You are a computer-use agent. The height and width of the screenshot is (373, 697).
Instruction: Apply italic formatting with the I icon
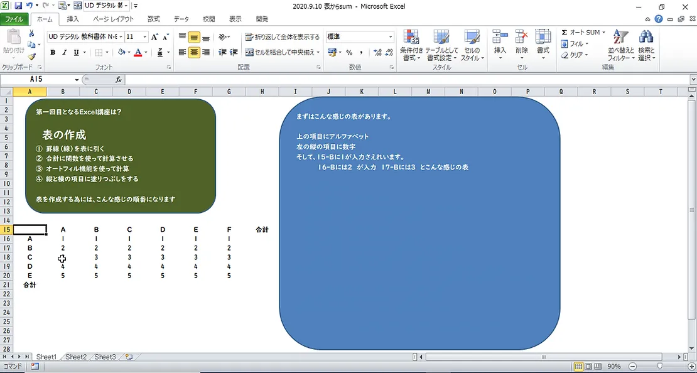(64, 53)
